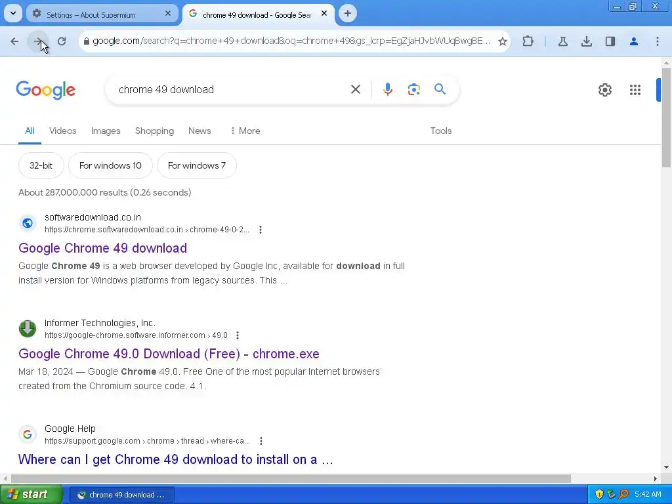Click the google-chrome.software.informer.com URL text
Image resolution: width=672 pixels, height=504 pixels.
coord(136,335)
